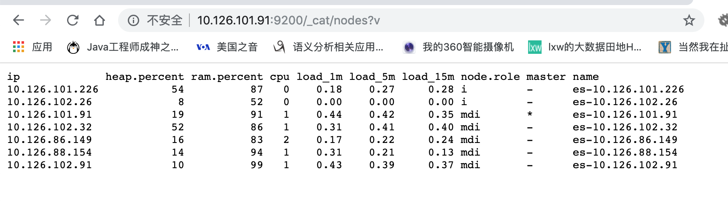728x201 pixels.
Task: Open the 当然我在扯 bookmark
Action: 693,47
